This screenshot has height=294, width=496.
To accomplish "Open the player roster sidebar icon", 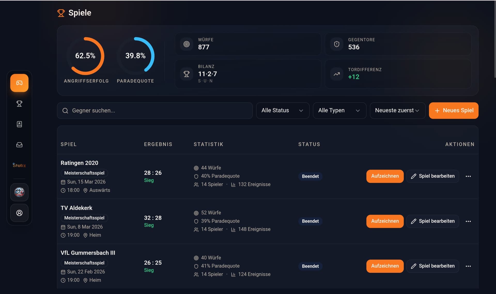I will [19, 124].
